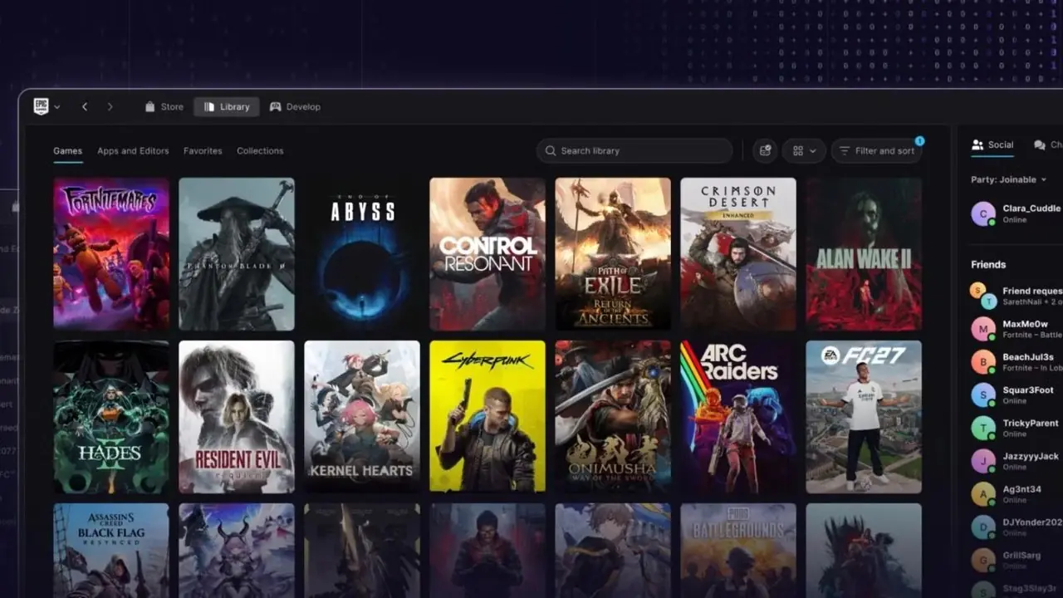Viewport: 1063px width, 598px height.
Task: Click JazzyyyJack's purple J avatar
Action: [x=983, y=462]
